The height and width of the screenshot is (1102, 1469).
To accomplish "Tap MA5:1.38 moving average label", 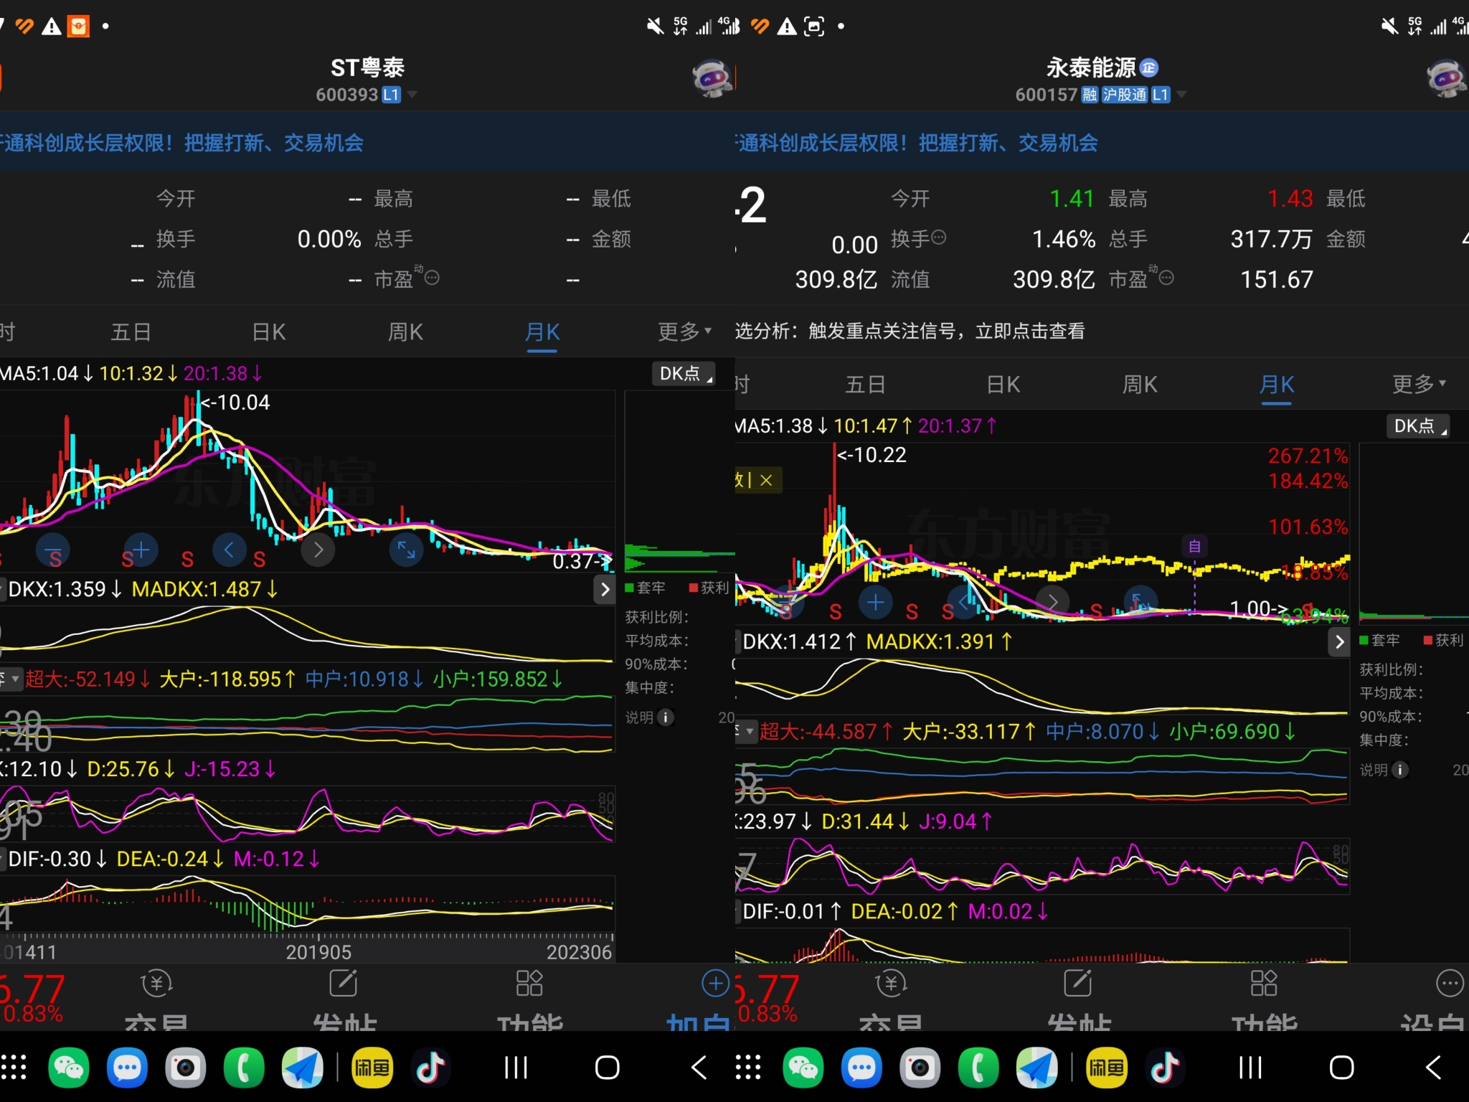I will [x=780, y=426].
